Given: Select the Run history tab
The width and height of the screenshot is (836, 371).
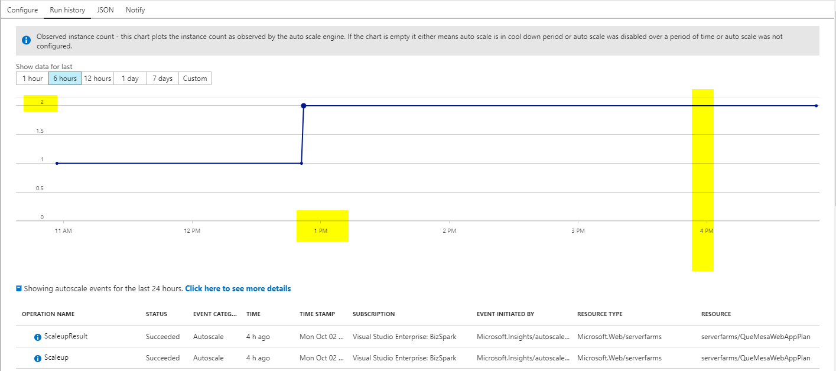Looking at the screenshot, I should pos(67,9).
